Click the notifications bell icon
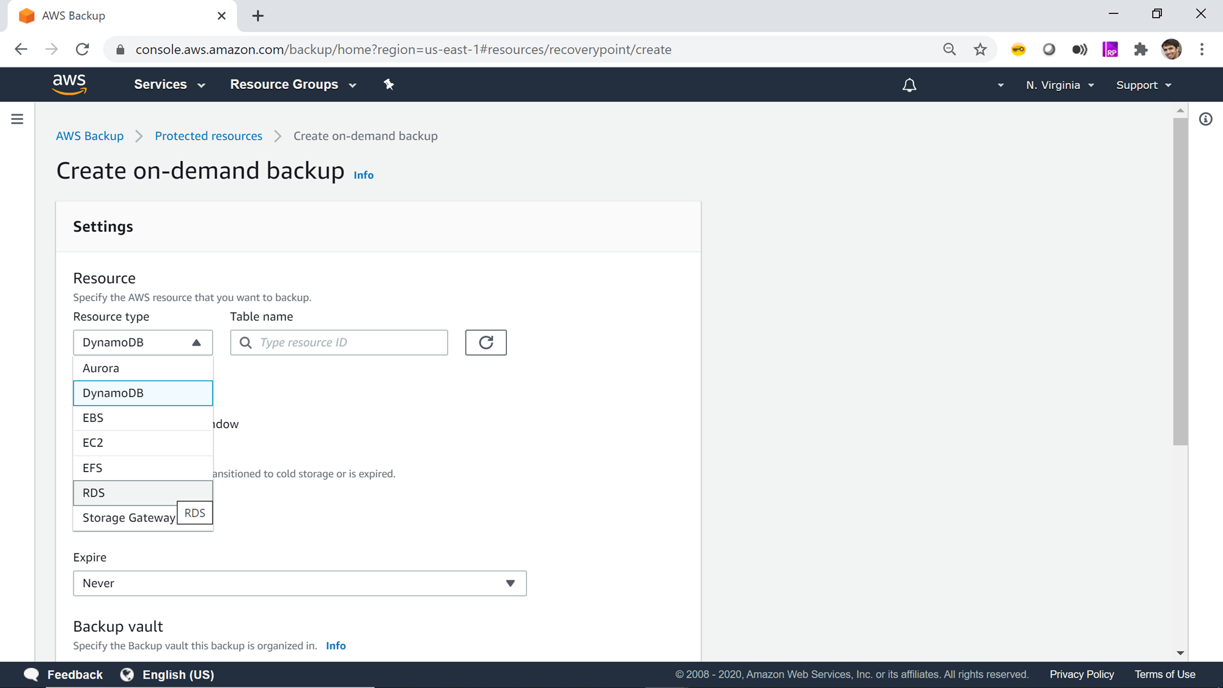The width and height of the screenshot is (1223, 688). pyautogui.click(x=909, y=85)
